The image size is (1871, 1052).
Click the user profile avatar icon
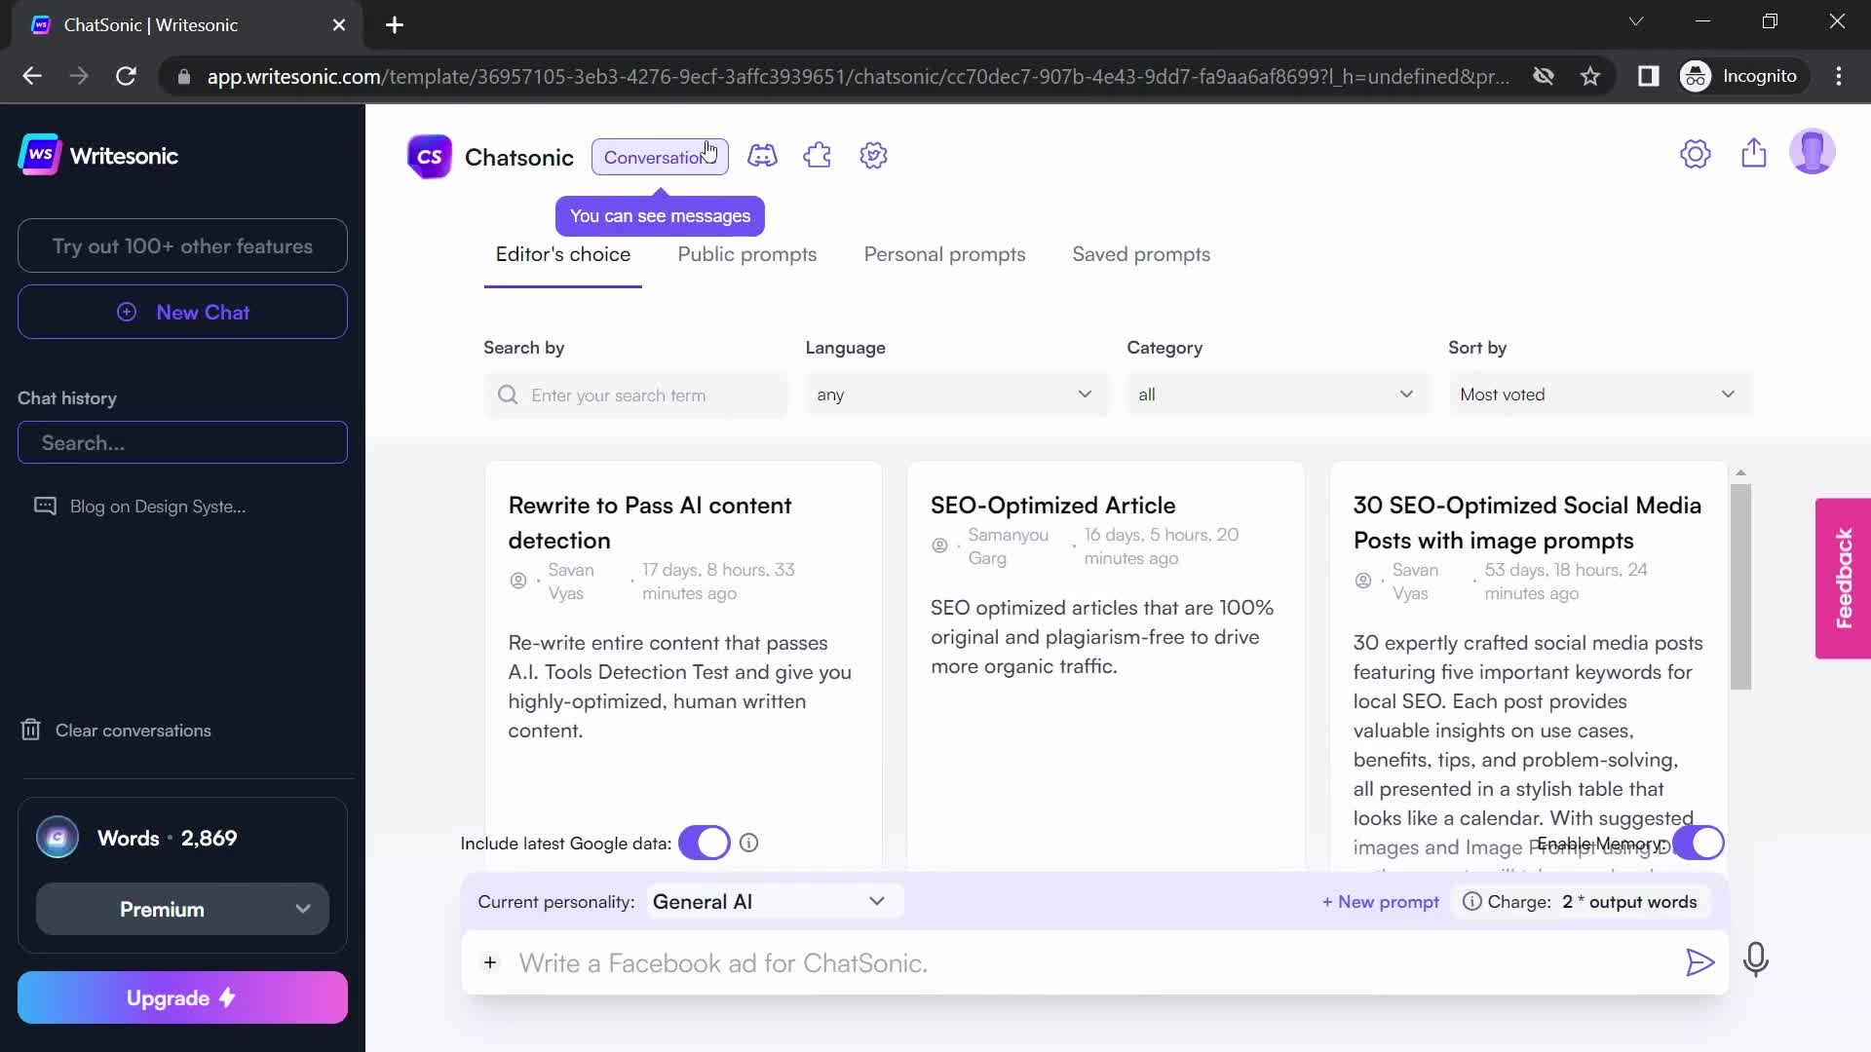[x=1812, y=152]
